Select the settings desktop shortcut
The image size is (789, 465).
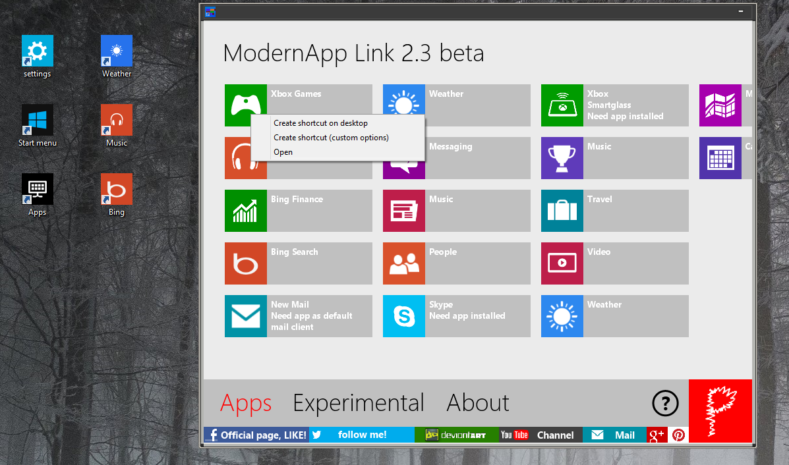[37, 57]
